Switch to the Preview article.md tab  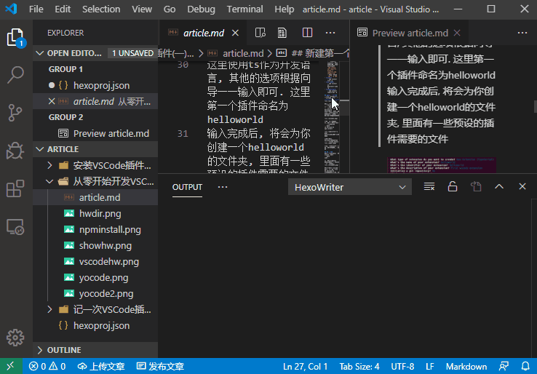[410, 33]
